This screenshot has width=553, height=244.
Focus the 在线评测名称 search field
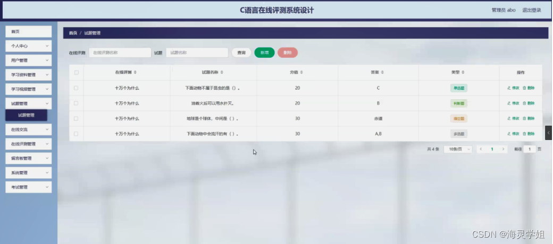[120, 53]
